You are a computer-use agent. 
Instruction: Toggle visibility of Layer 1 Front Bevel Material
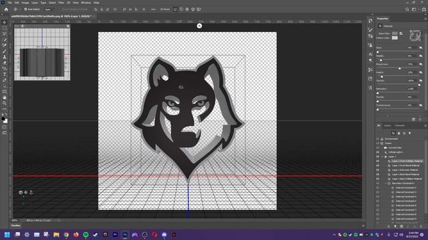point(378,165)
